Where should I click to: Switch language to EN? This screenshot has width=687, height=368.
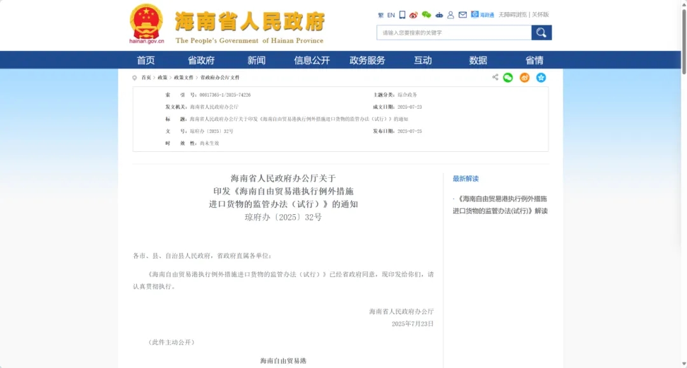(391, 15)
